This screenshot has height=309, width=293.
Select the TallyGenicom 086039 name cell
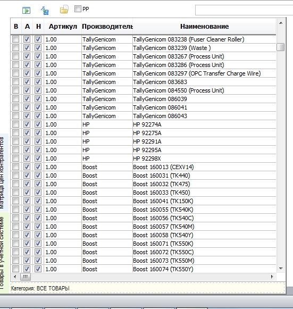[204, 99]
